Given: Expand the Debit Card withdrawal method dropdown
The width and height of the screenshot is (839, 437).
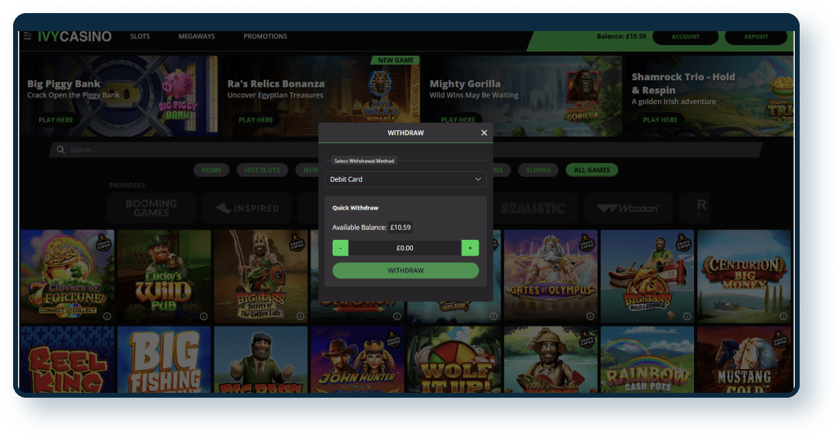Looking at the screenshot, I should point(406,179).
